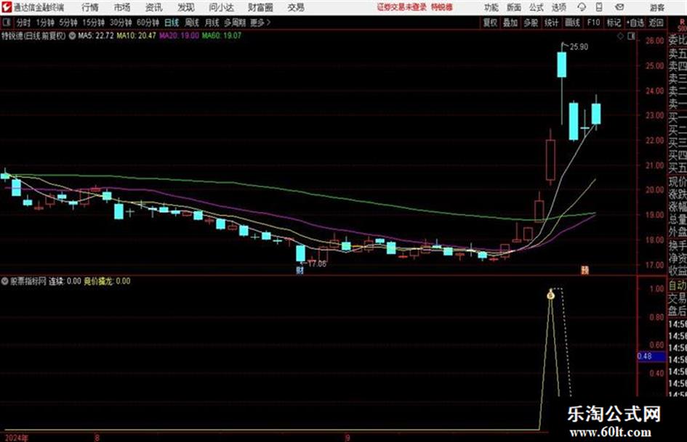Toggle the left panel icon beside 分时
Screen dimensions: 687x442
(x=6, y=22)
